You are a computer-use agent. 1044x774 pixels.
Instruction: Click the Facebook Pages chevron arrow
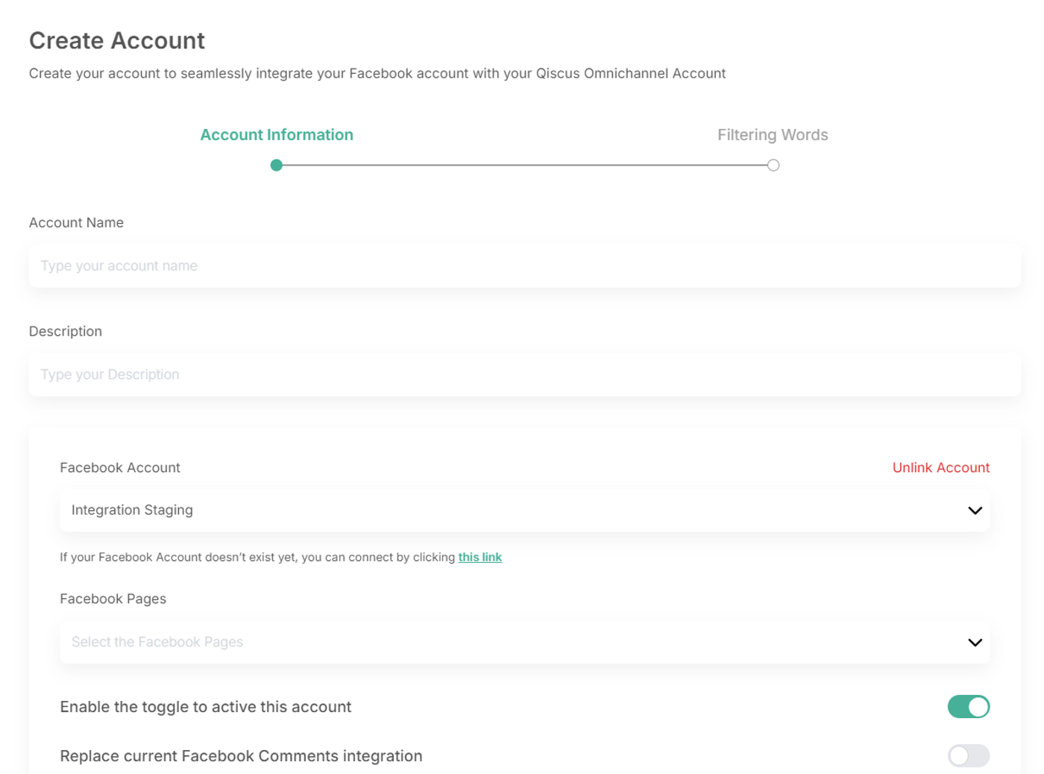coord(975,642)
